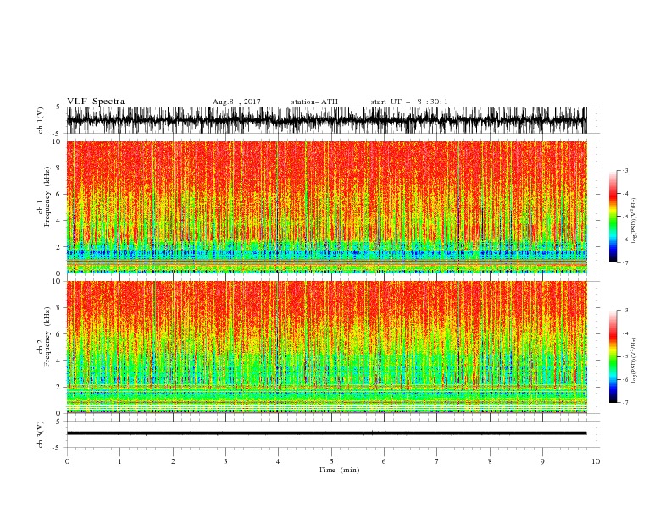Click the ch.2 spectrogram panel
The height and width of the screenshot is (518, 671).
coord(326,347)
